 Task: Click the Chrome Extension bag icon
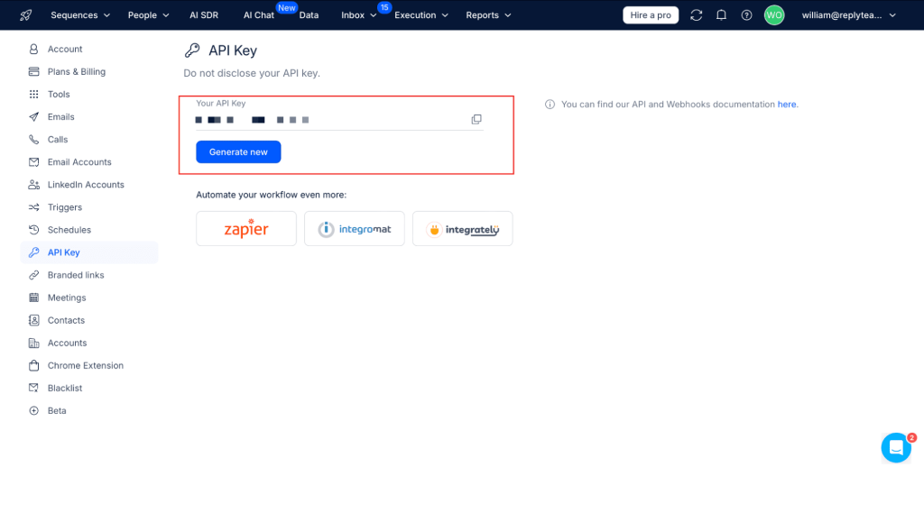33,365
